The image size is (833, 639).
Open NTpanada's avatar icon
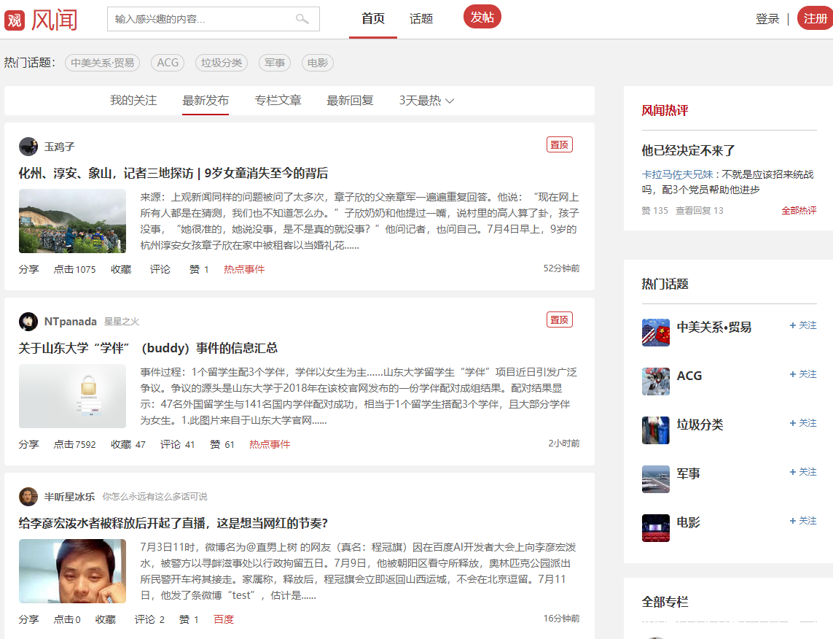coord(28,322)
